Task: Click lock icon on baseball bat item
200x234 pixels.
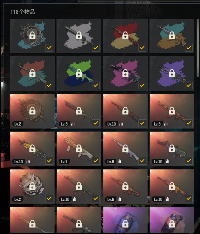Action: (x=32, y=224)
